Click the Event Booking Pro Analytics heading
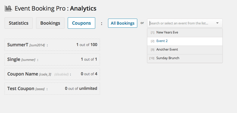 click(55, 9)
